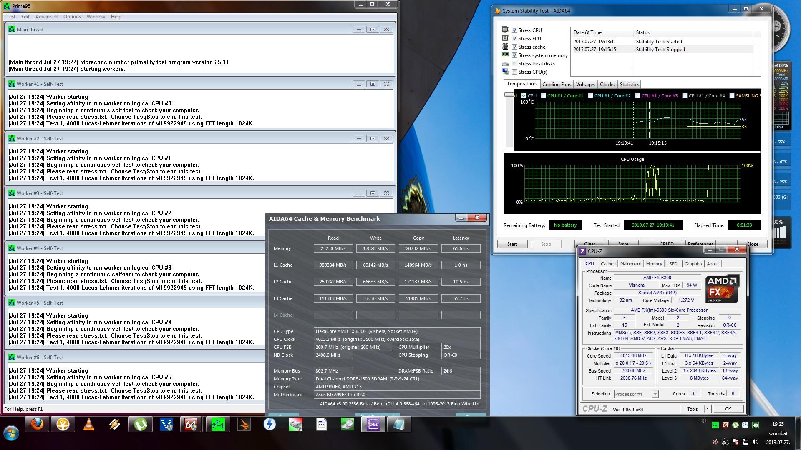Switch to the Voltages tab

point(585,85)
